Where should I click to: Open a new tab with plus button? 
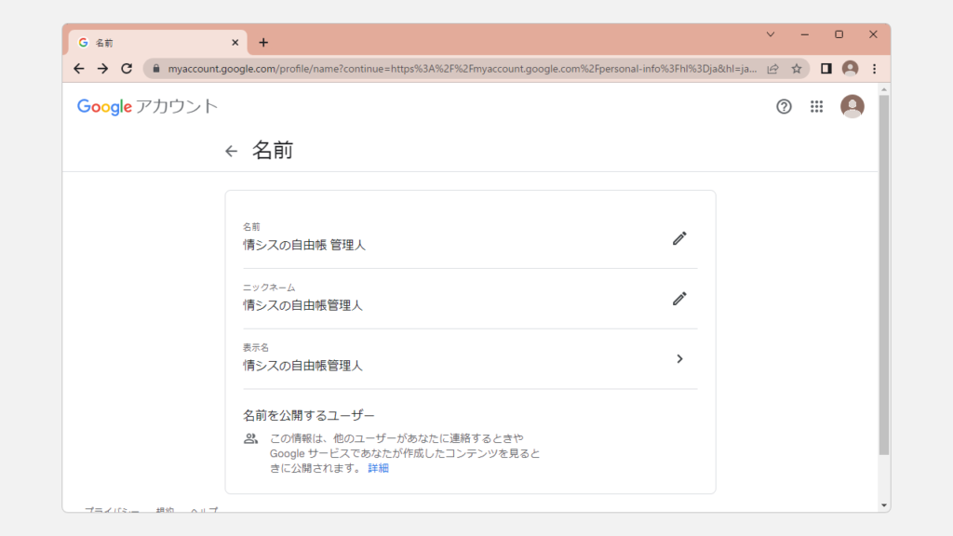(x=263, y=43)
